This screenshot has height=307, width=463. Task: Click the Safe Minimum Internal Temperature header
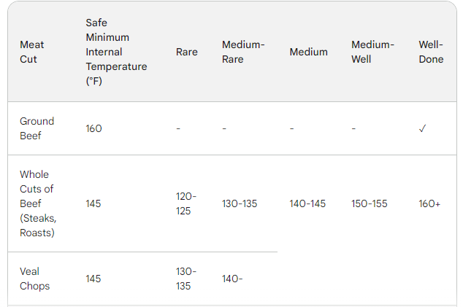[x=116, y=52]
